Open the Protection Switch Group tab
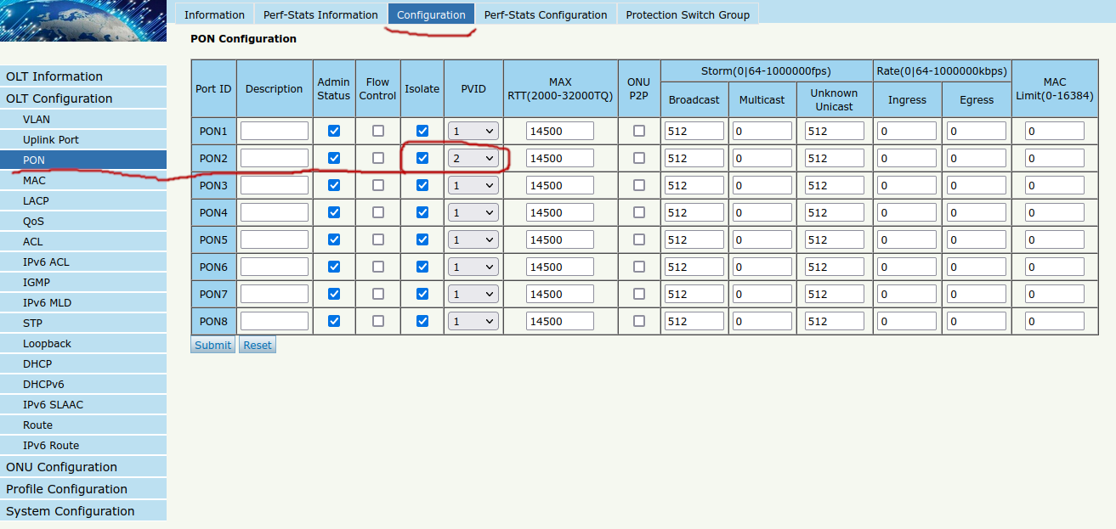Viewport: 1116px width, 529px height. [688, 14]
